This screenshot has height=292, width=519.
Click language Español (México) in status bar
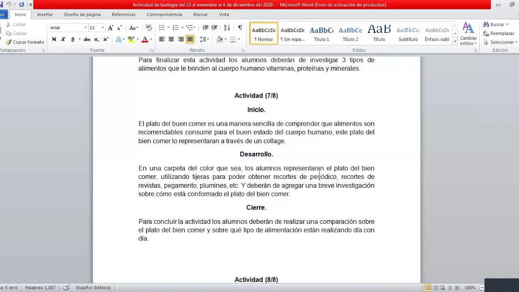click(x=93, y=288)
